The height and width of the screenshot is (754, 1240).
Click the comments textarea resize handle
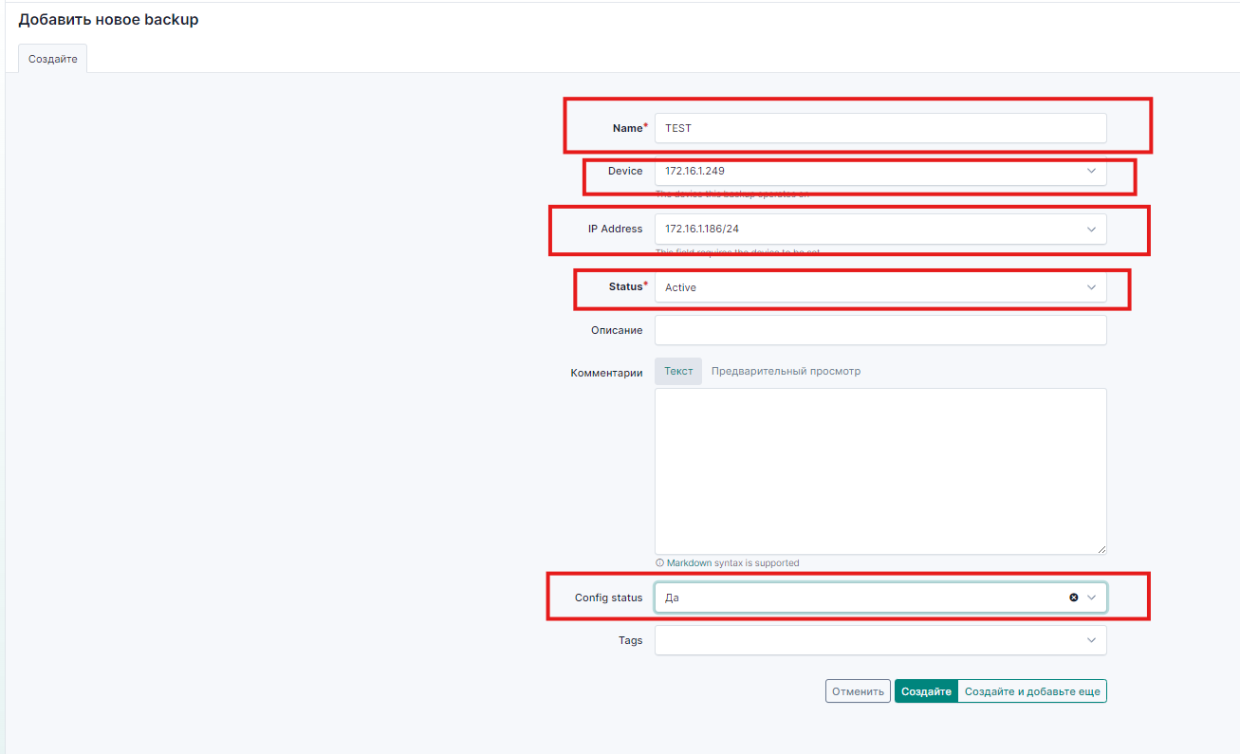[1101, 549]
